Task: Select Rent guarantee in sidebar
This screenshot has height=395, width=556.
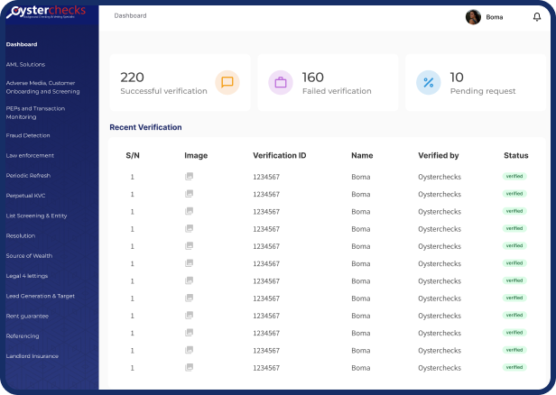Action: pyautogui.click(x=27, y=316)
